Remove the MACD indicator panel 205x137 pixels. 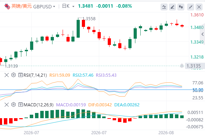(7, 105)
